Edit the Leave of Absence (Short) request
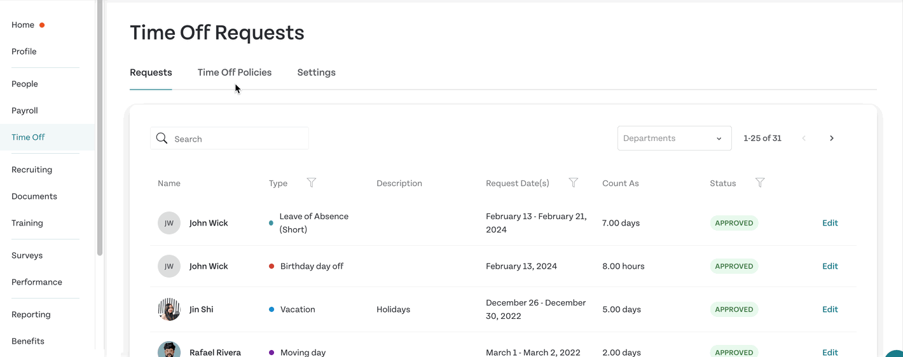 pyautogui.click(x=830, y=223)
